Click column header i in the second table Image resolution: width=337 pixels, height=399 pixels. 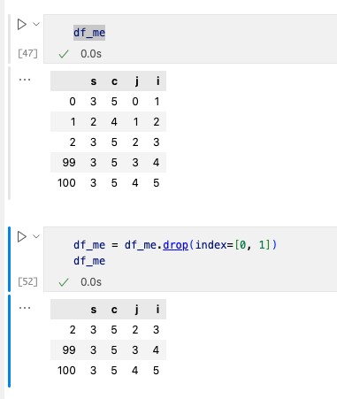tap(158, 309)
